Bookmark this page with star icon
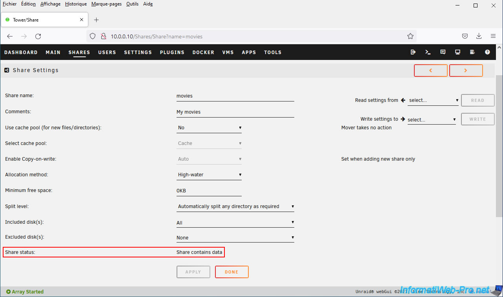 (x=410, y=36)
